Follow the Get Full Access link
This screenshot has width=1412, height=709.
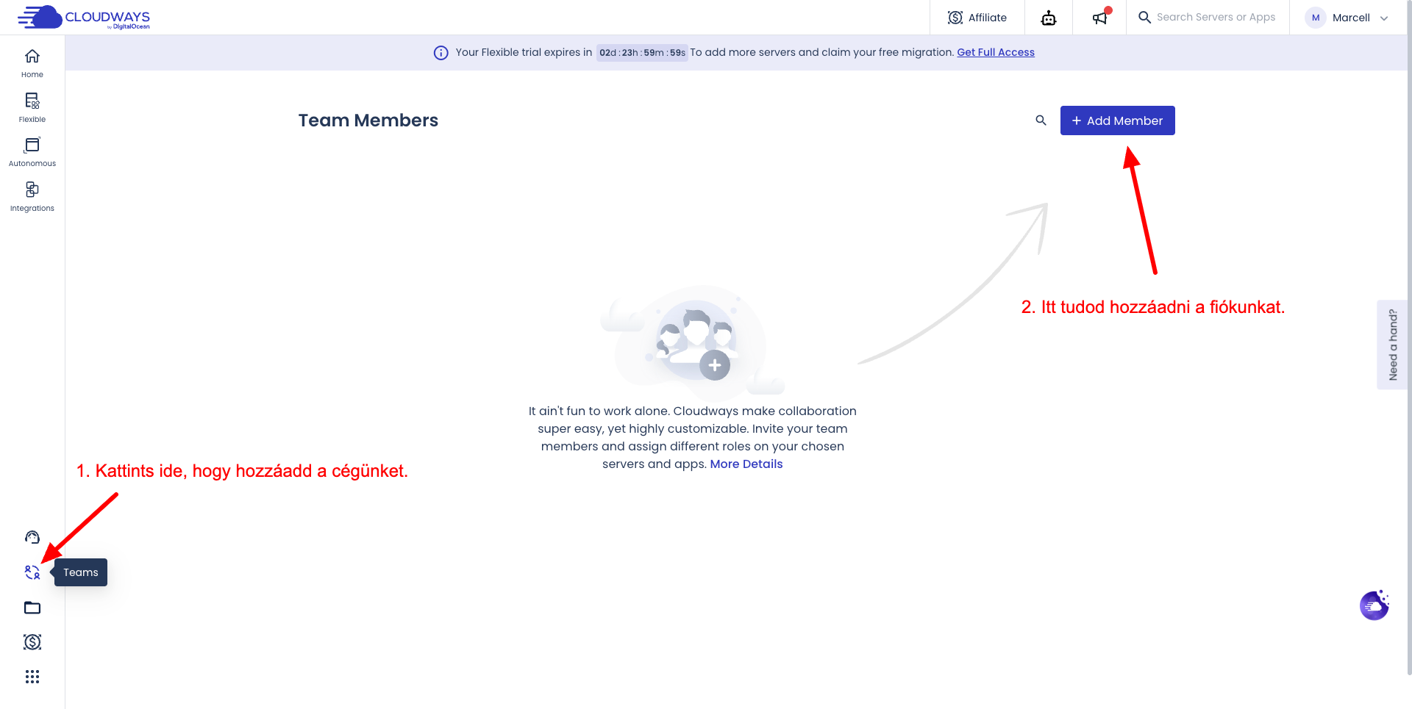point(995,52)
